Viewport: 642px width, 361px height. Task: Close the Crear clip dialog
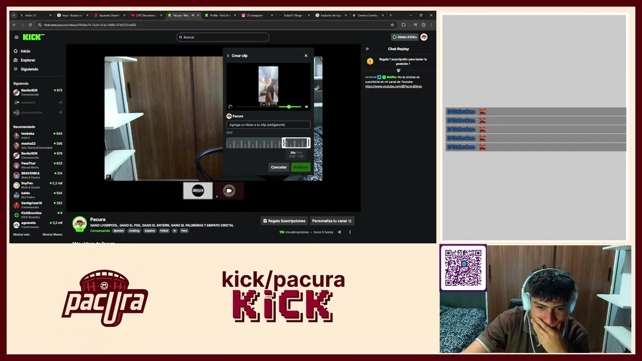click(306, 56)
